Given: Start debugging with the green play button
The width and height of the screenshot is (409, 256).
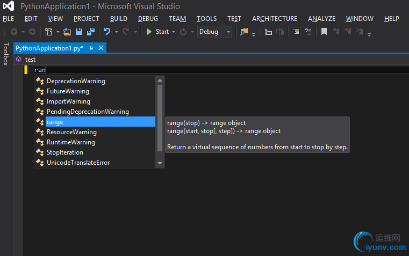Looking at the screenshot, I should click(x=149, y=32).
